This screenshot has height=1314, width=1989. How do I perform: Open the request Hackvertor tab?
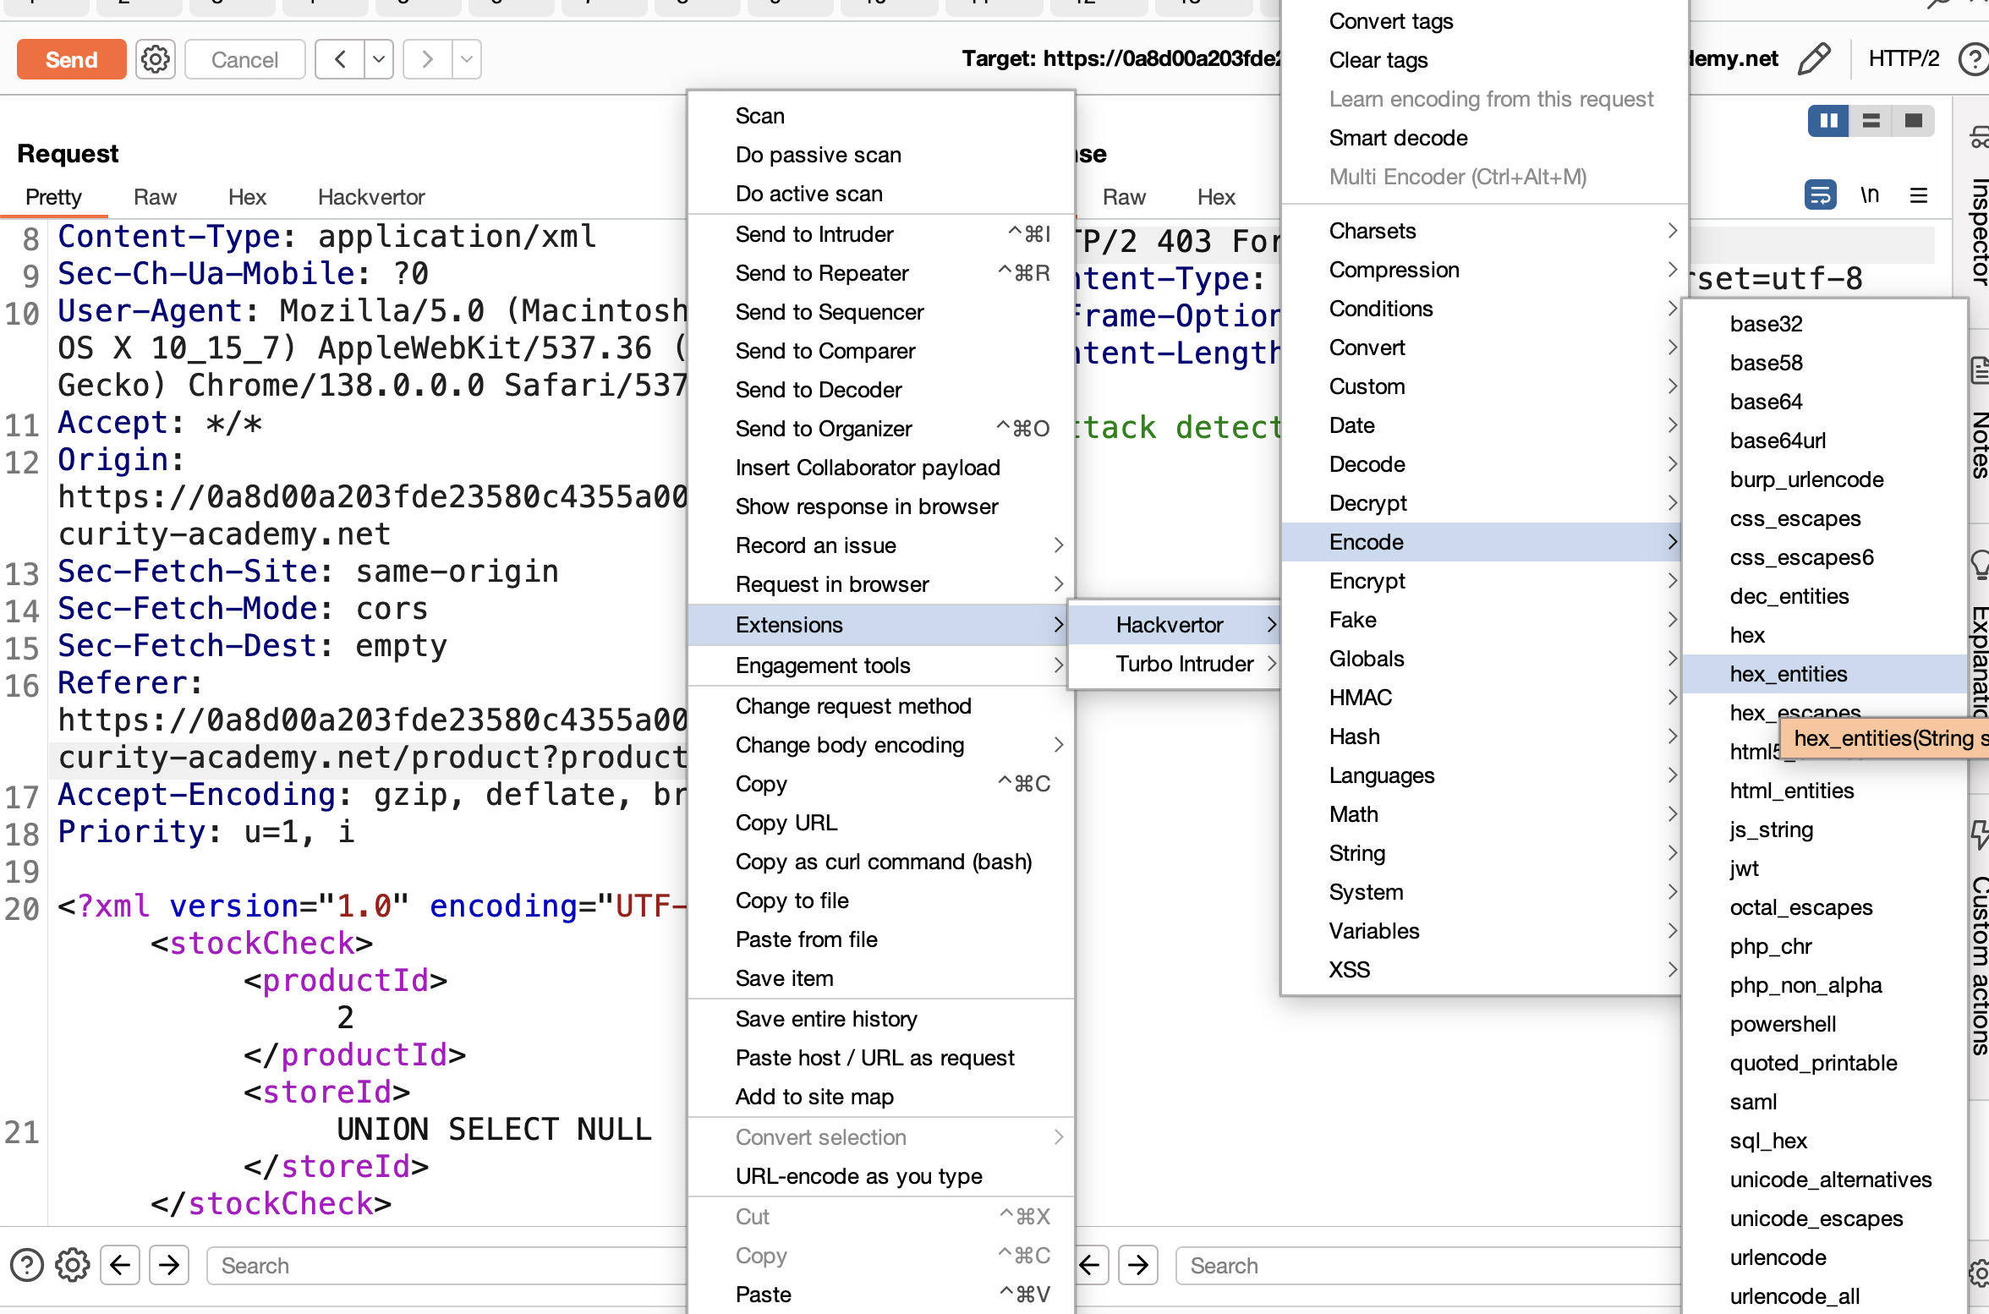(371, 197)
